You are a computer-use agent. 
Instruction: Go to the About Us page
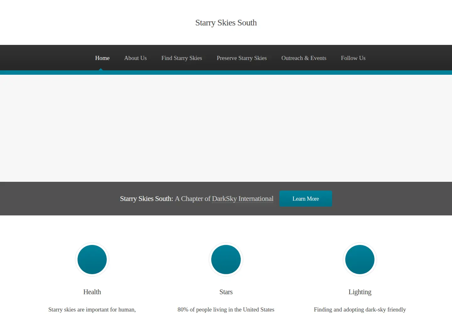(136, 58)
